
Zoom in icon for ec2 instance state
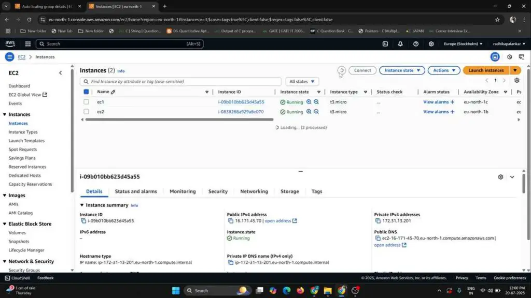309,112
